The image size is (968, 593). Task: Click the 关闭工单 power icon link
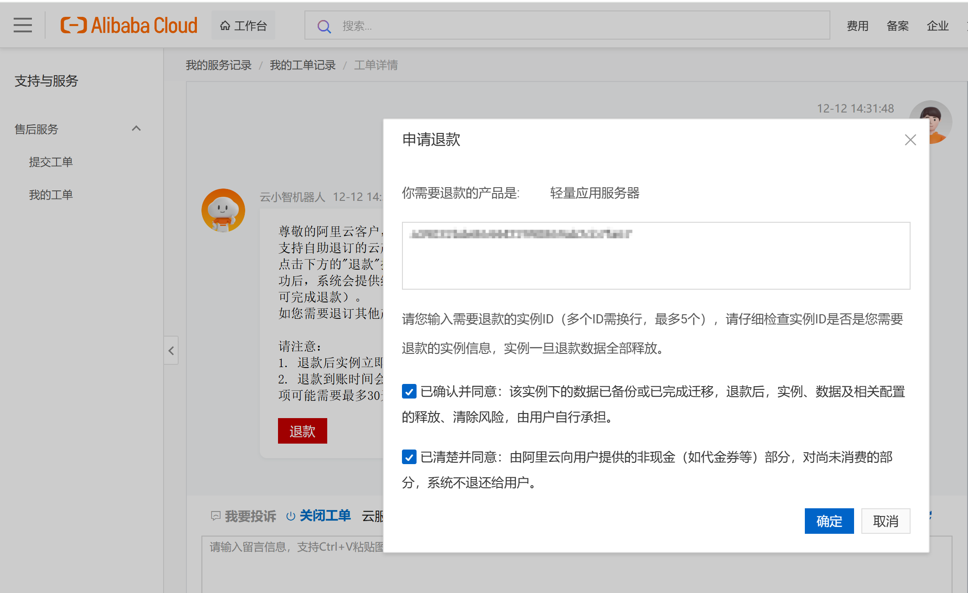click(x=291, y=516)
